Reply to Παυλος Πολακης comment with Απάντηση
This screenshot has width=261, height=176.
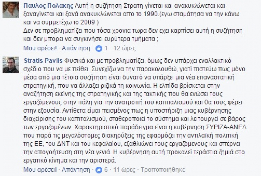(x=76, y=49)
